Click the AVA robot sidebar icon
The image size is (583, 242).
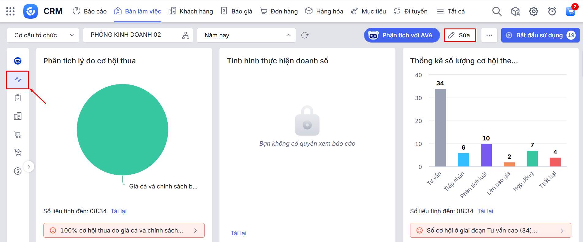tap(18, 61)
